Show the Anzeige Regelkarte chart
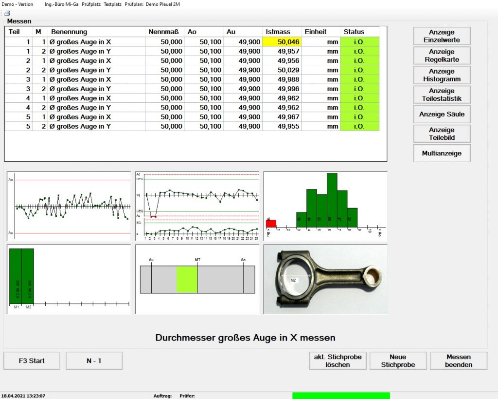Viewport: 498px width, 399px height. (x=442, y=56)
